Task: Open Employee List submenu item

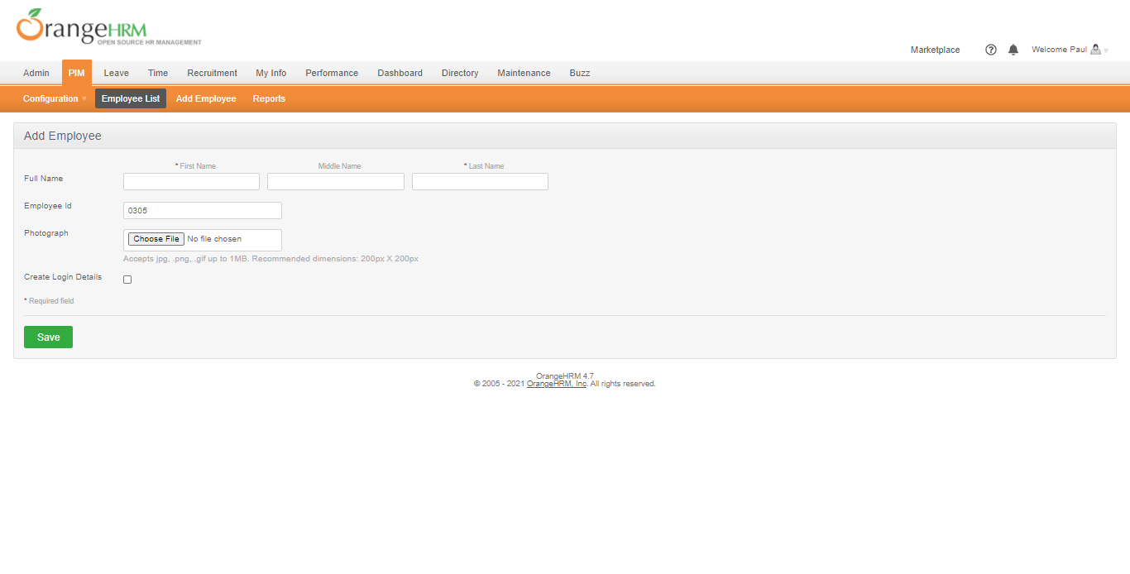Action: pos(131,98)
